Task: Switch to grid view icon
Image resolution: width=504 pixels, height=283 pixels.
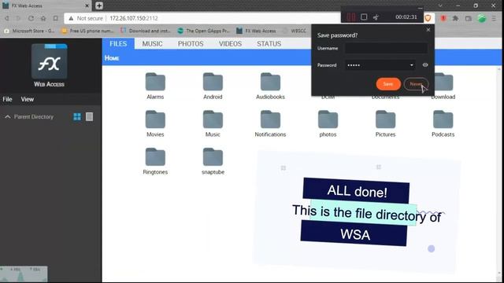Action: (77, 117)
